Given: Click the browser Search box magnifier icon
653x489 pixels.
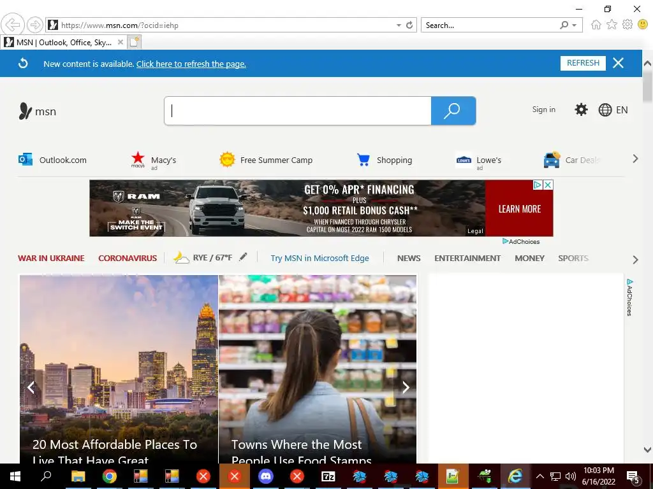Looking at the screenshot, I should (564, 25).
